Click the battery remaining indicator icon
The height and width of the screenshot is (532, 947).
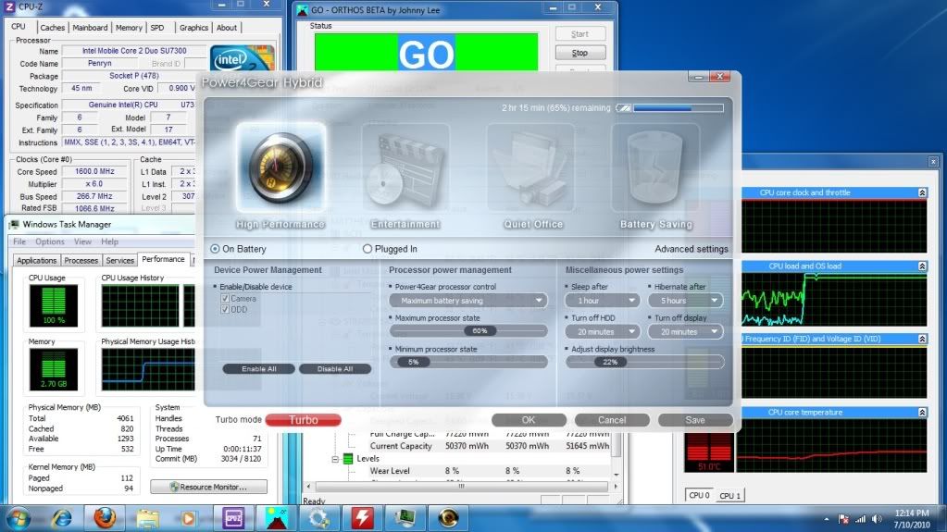click(624, 108)
